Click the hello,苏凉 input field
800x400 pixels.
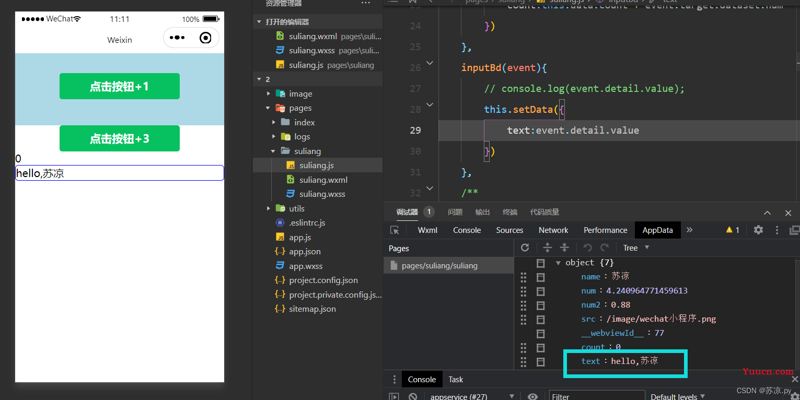(120, 173)
